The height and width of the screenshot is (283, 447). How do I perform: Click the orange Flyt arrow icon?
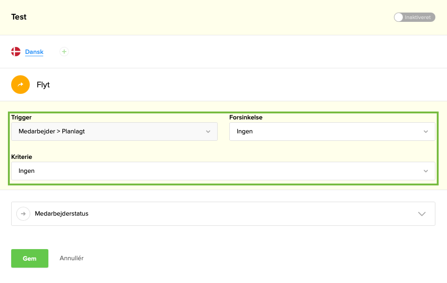pyautogui.click(x=20, y=85)
